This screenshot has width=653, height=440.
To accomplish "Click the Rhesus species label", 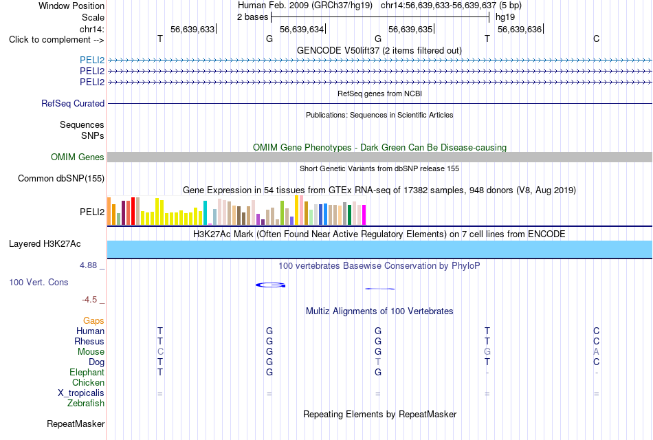I will coord(89,341).
